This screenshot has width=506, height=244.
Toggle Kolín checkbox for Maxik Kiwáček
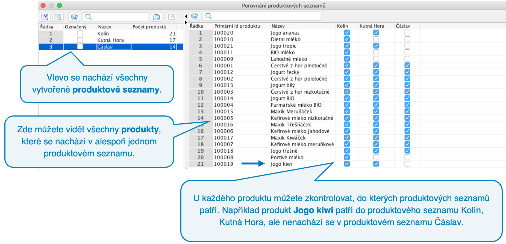(347, 138)
